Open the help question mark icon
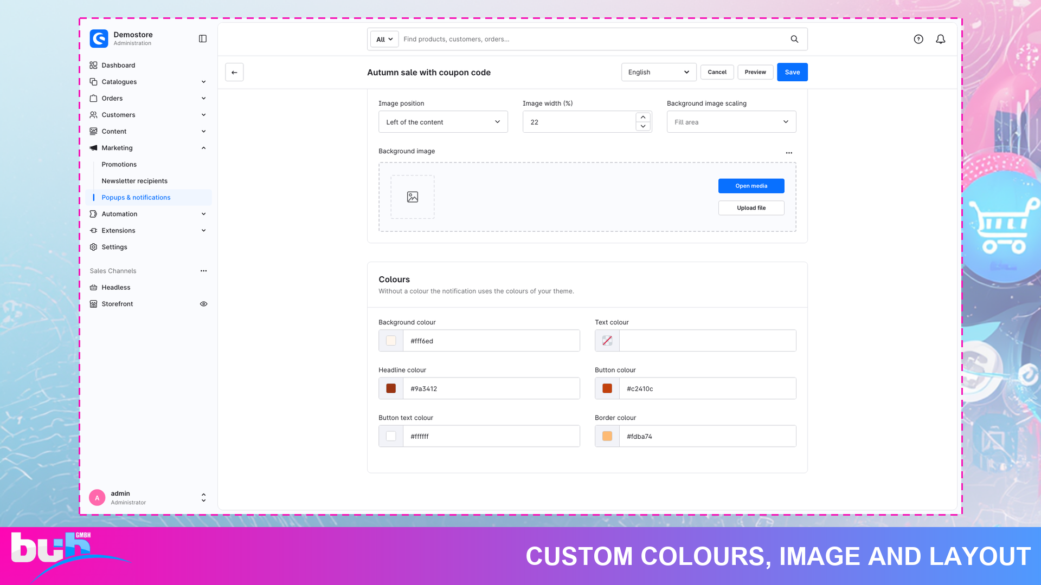This screenshot has height=585, width=1041. pos(918,39)
